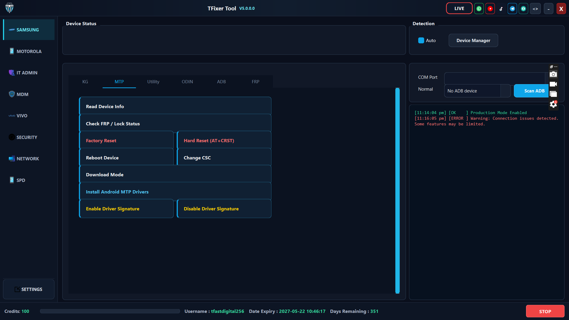Image resolution: width=569 pixels, height=320 pixels.
Task: Switch to the Vivo section
Action: 29,116
